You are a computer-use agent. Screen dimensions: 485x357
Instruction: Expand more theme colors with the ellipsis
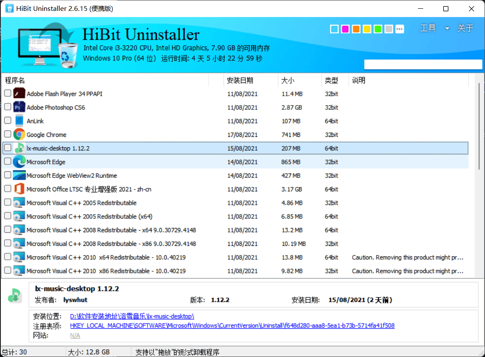coord(400,29)
